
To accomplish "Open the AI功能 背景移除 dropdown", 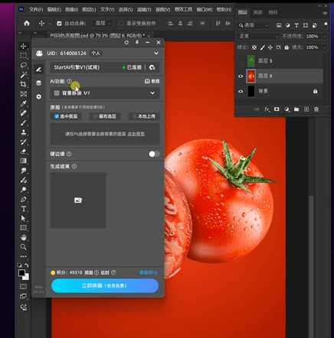I will coord(105,93).
